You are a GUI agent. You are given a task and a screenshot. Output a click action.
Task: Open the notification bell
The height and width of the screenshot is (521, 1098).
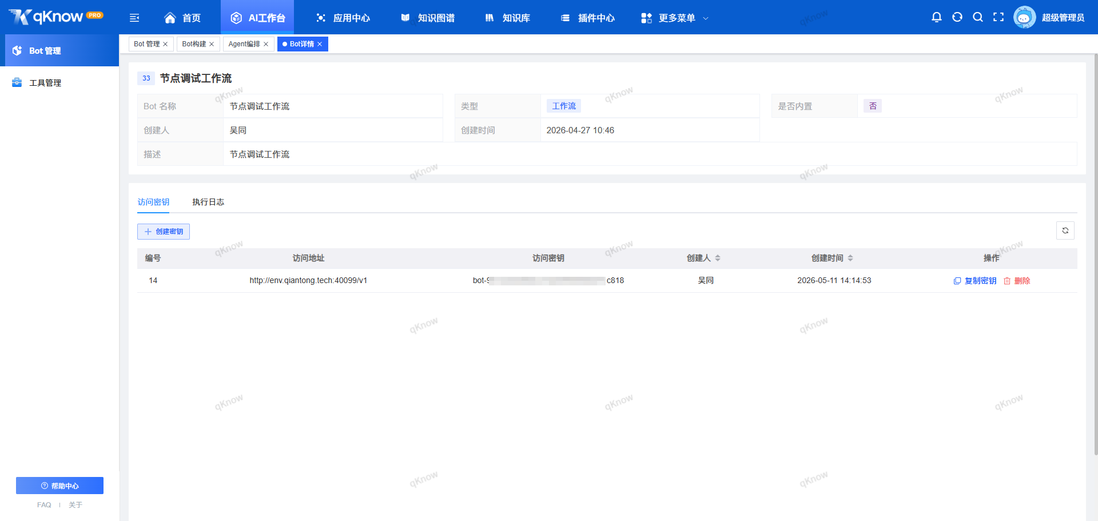click(x=937, y=17)
